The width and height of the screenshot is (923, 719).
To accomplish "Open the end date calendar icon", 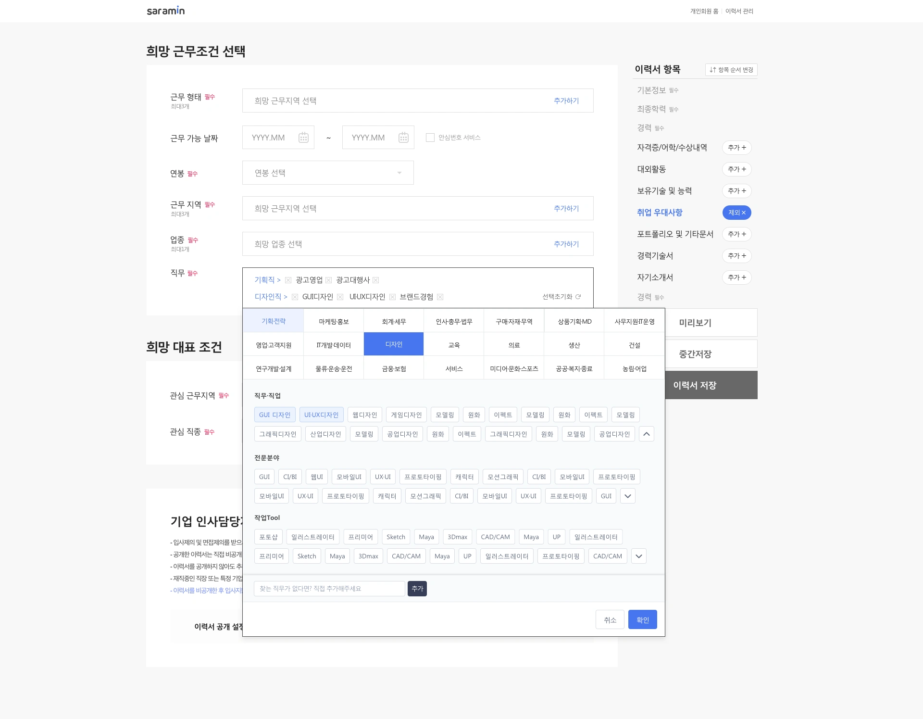I will (x=403, y=138).
